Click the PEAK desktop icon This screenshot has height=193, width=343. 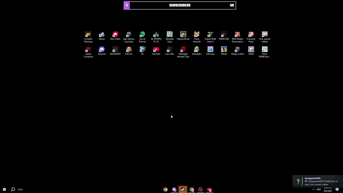(251, 51)
